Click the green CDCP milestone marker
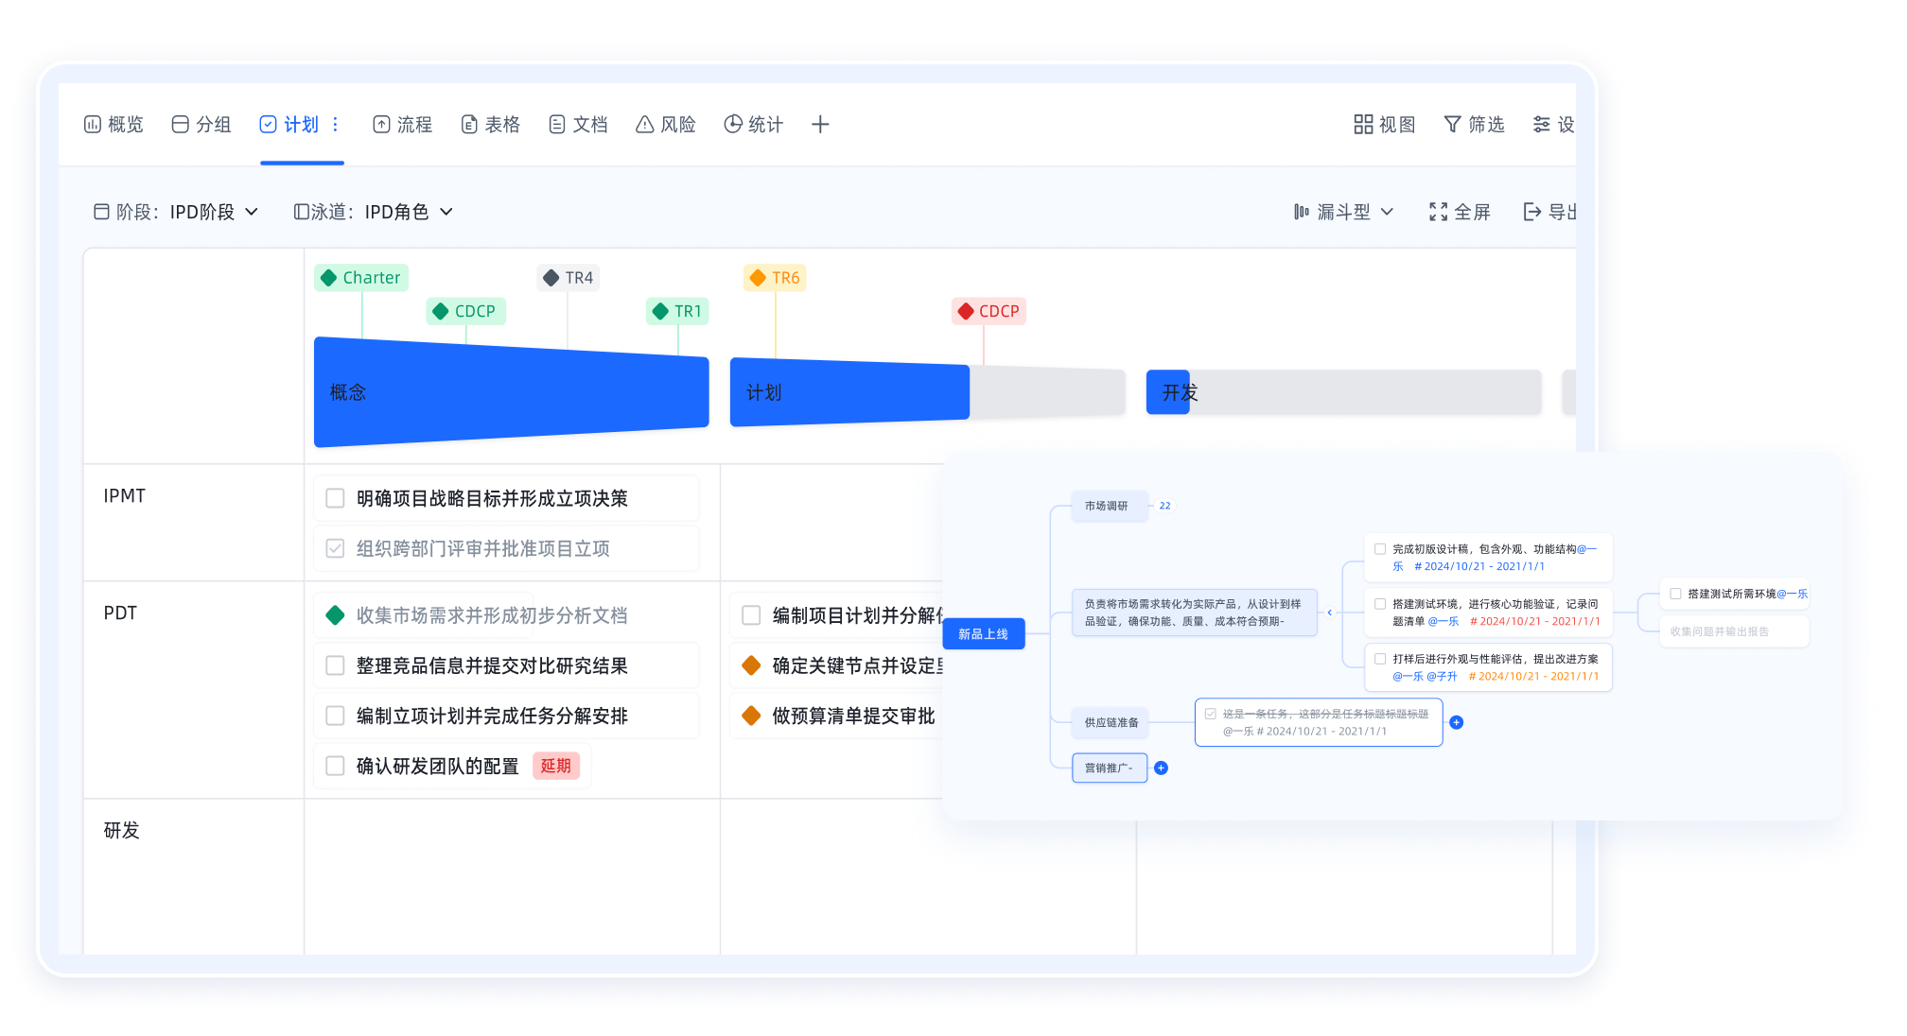This screenshot has width=1907, height=1036. [x=465, y=311]
